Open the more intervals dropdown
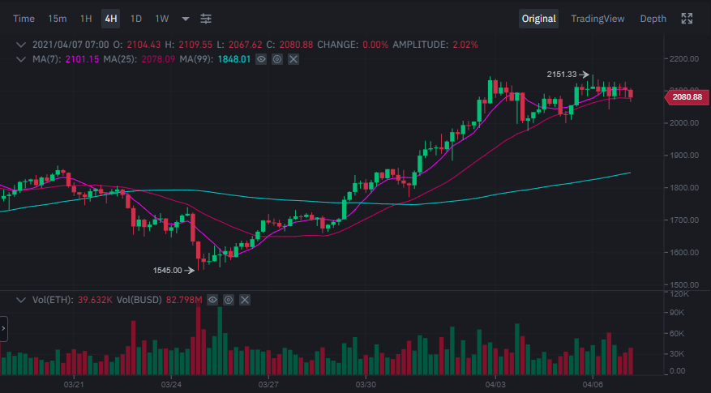This screenshot has height=393, width=711. 186,19
